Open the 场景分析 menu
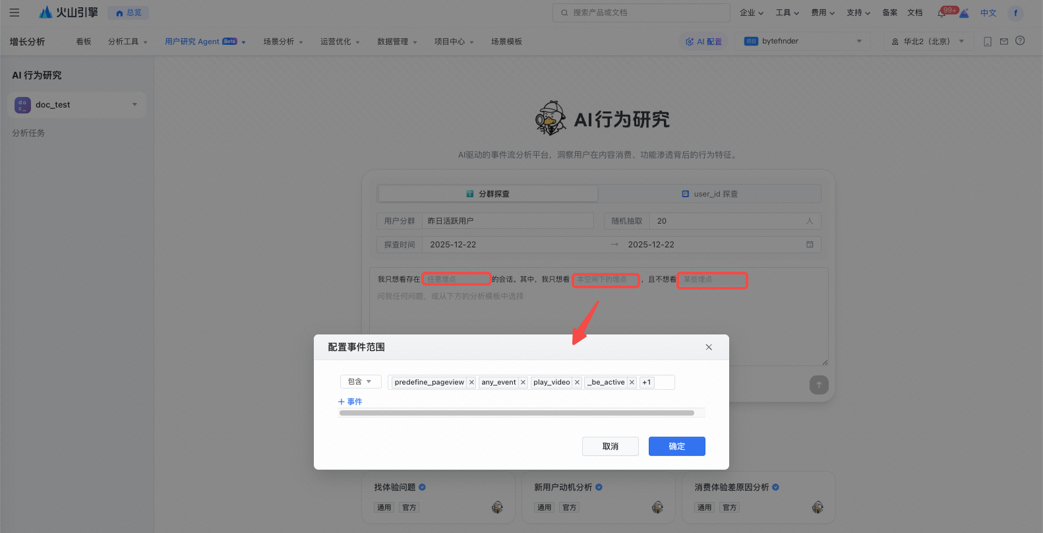Viewport: 1043px width, 533px height. [x=283, y=42]
